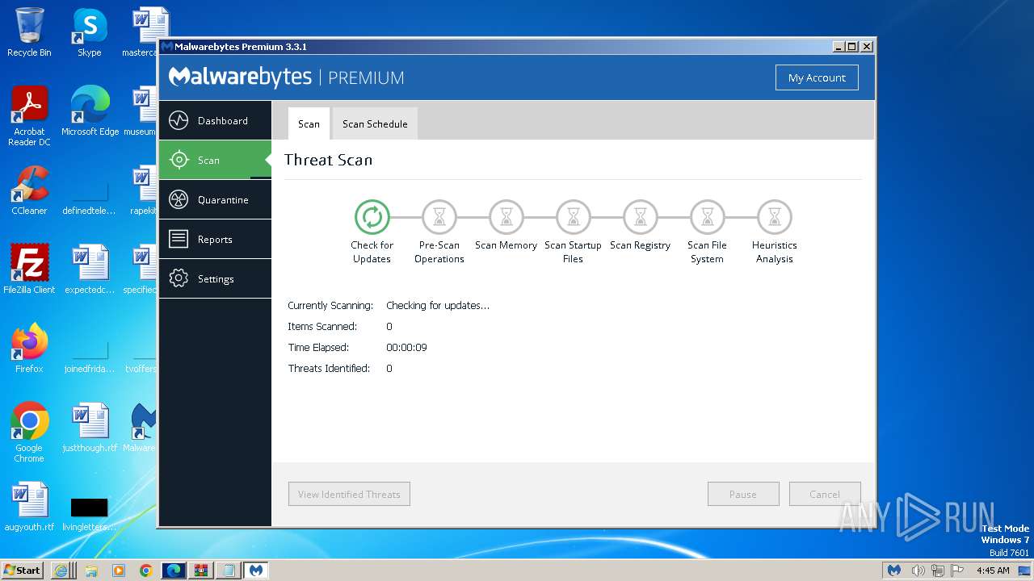Open the Google Chrome desktop shortcut
The width and height of the screenshot is (1034, 581).
[29, 433]
